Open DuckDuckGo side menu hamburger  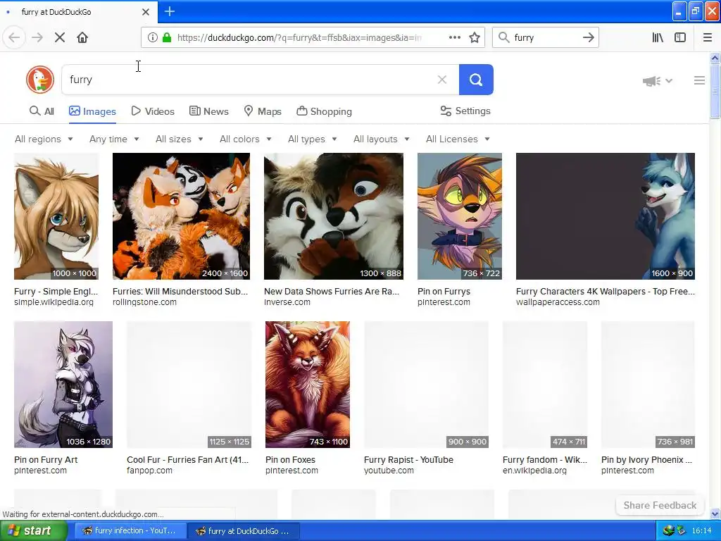tap(699, 80)
